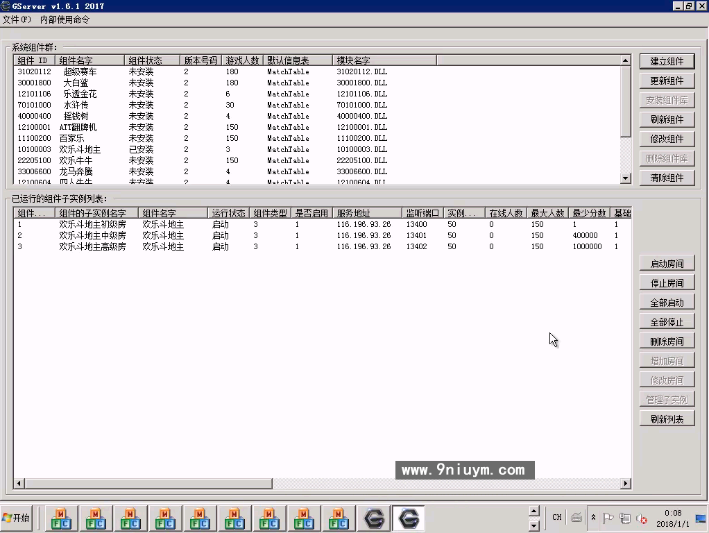Open the network tray icon

[625, 518]
